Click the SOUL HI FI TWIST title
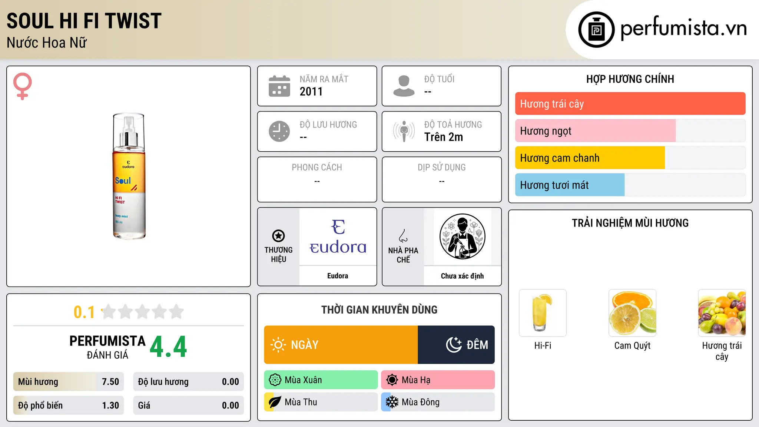This screenshot has width=759, height=427. [84, 21]
